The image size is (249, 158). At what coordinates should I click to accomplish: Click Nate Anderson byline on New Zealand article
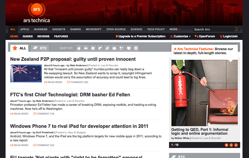78,66
